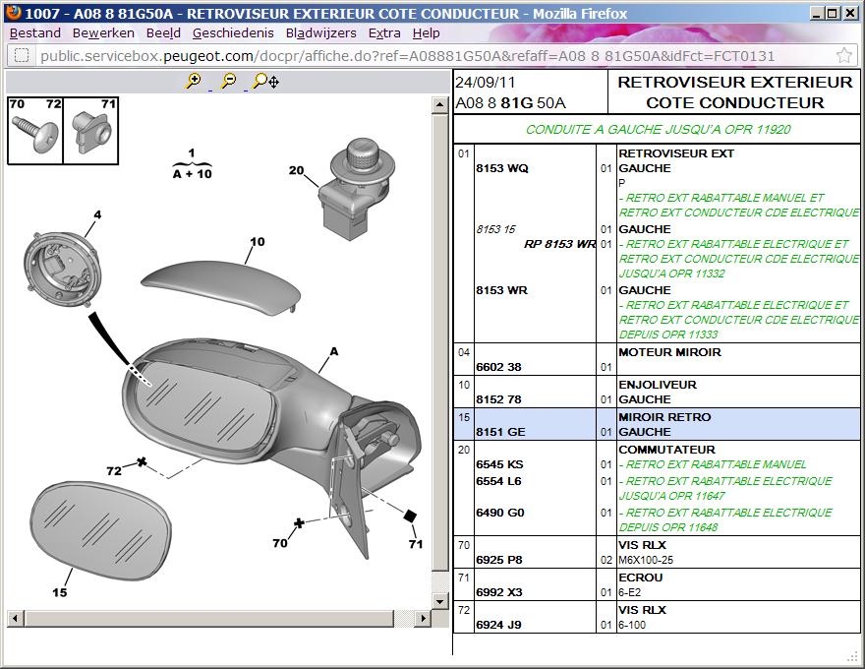The height and width of the screenshot is (669, 865).
Task: Click the COMMUTATEUR row title
Action: (667, 450)
